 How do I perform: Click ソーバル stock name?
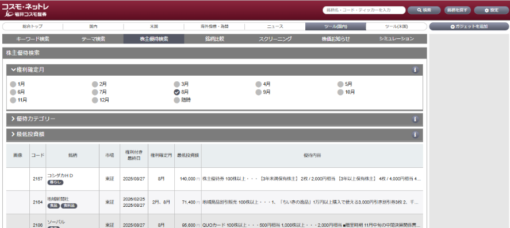[56, 222]
